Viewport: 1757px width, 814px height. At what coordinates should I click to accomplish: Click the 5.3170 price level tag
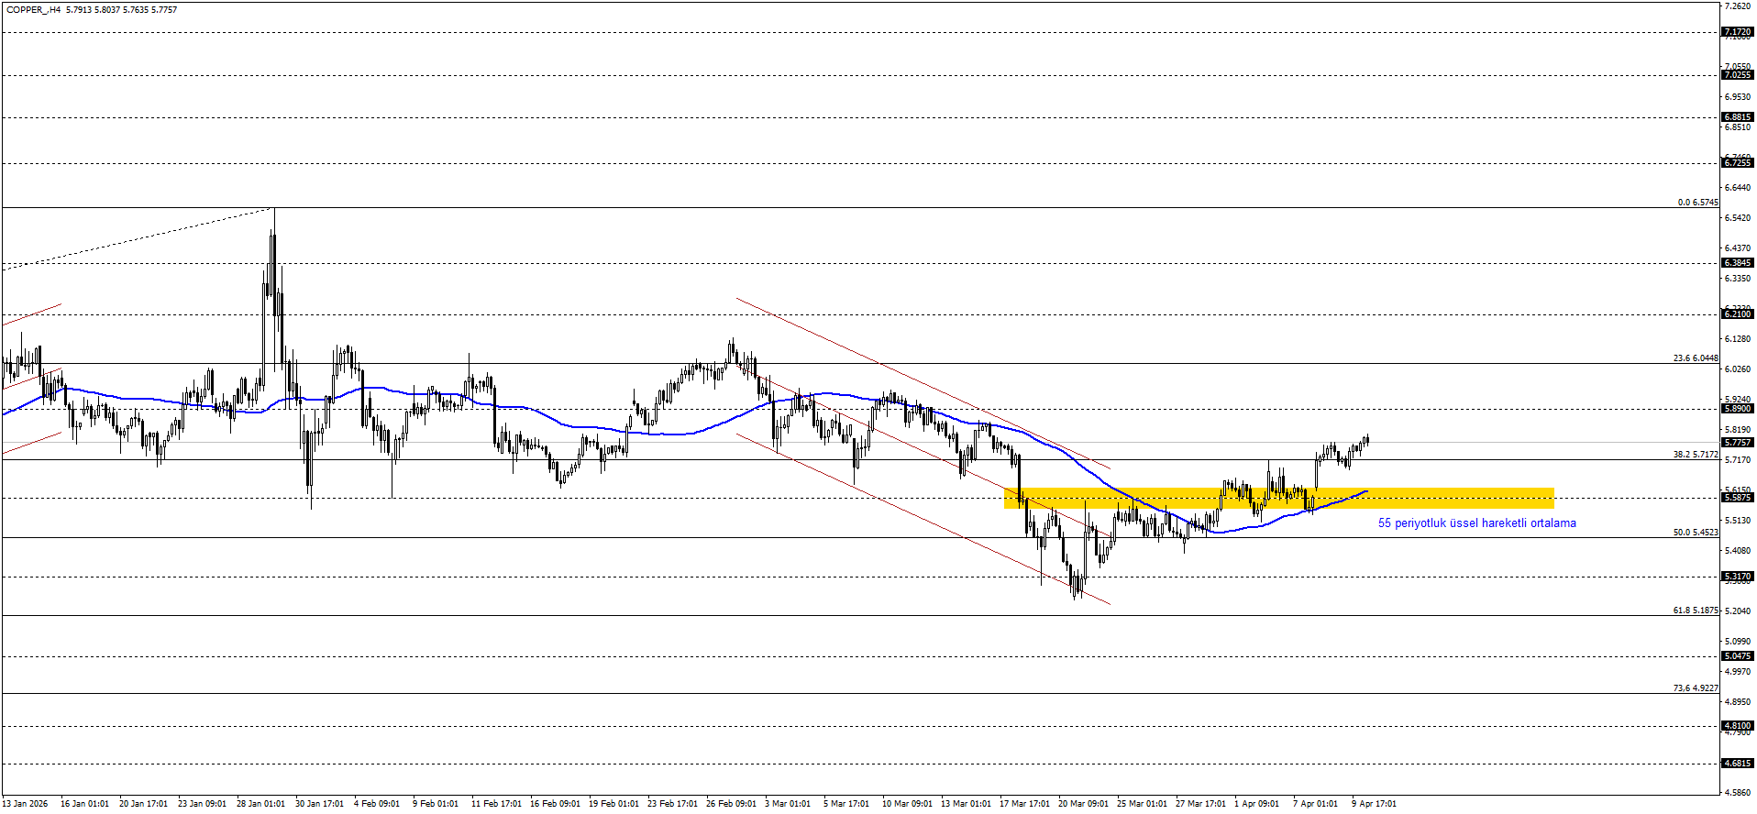click(x=1737, y=577)
